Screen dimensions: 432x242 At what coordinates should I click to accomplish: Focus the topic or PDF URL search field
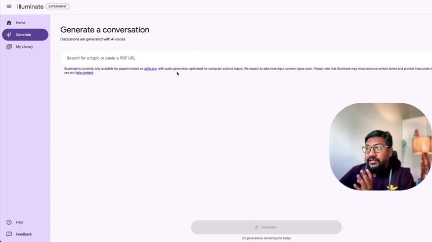coord(246,58)
